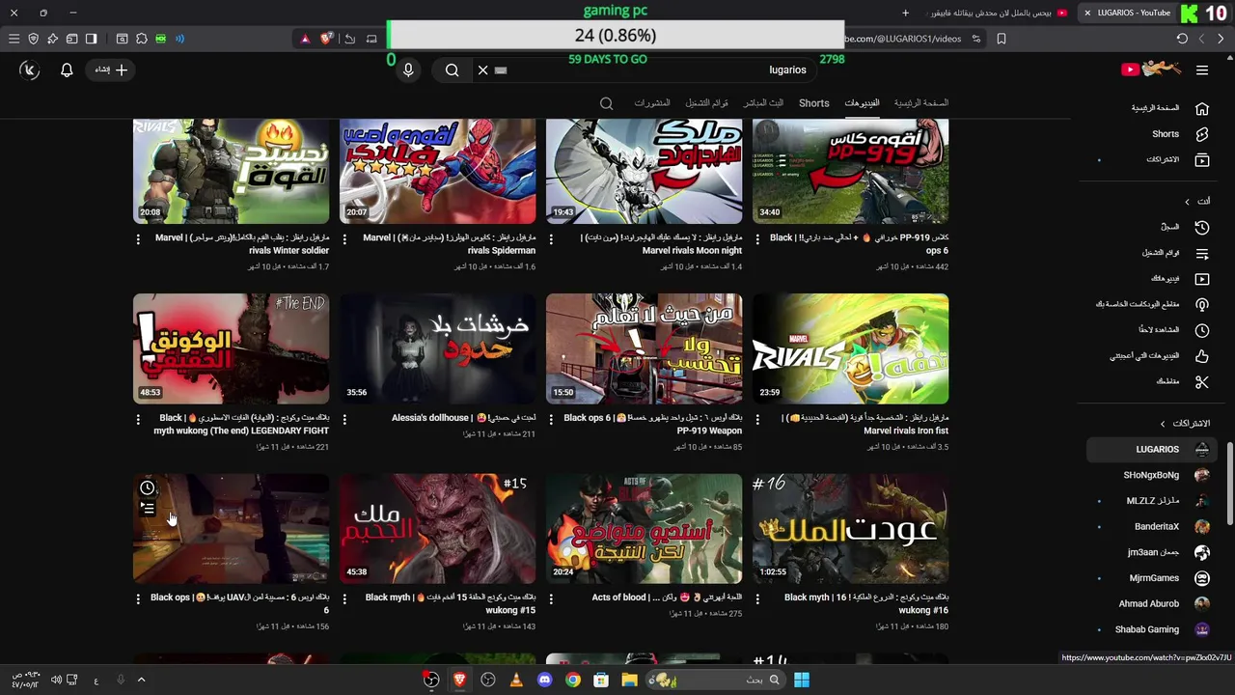This screenshot has width=1235, height=695.
Task: Click Watch later overlay on Black ops UAV thumbnail
Action: pyautogui.click(x=148, y=487)
